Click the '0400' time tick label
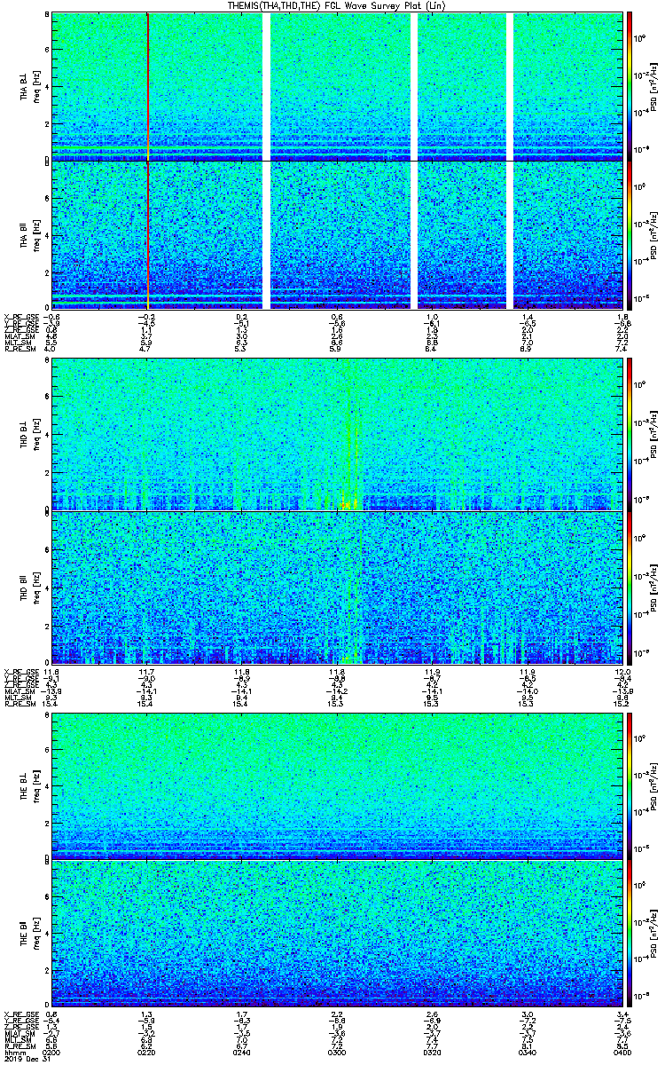Image resolution: width=665 pixels, height=1065 pixels. click(x=621, y=1052)
